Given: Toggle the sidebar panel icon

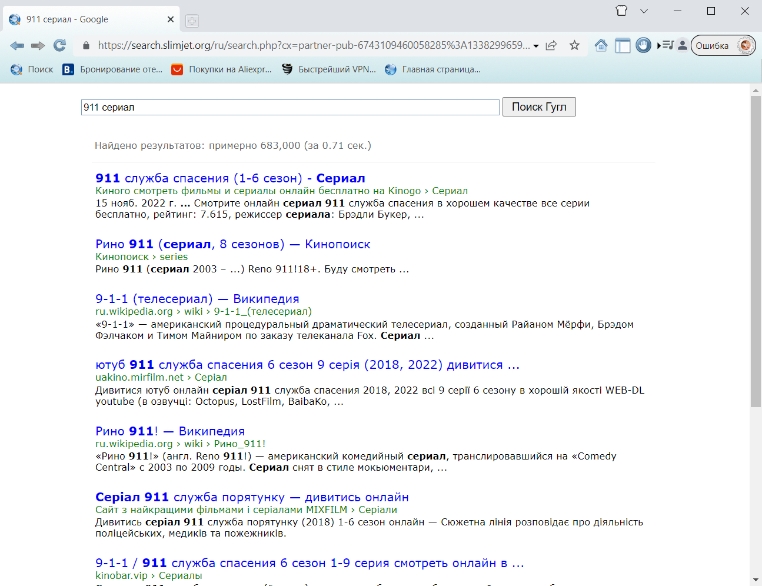Looking at the screenshot, I should (623, 45).
